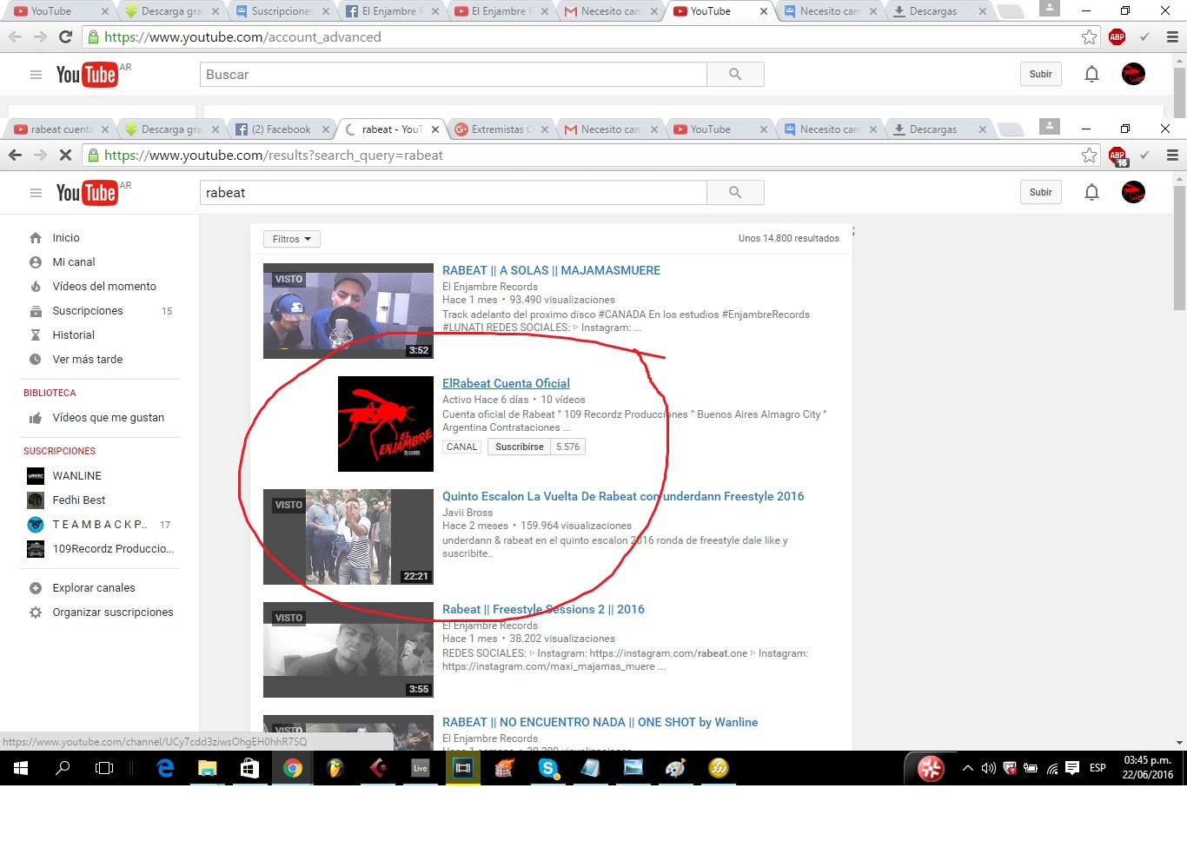The height and width of the screenshot is (841, 1187).
Task: Click the volume icon in the system tray
Action: [988, 768]
